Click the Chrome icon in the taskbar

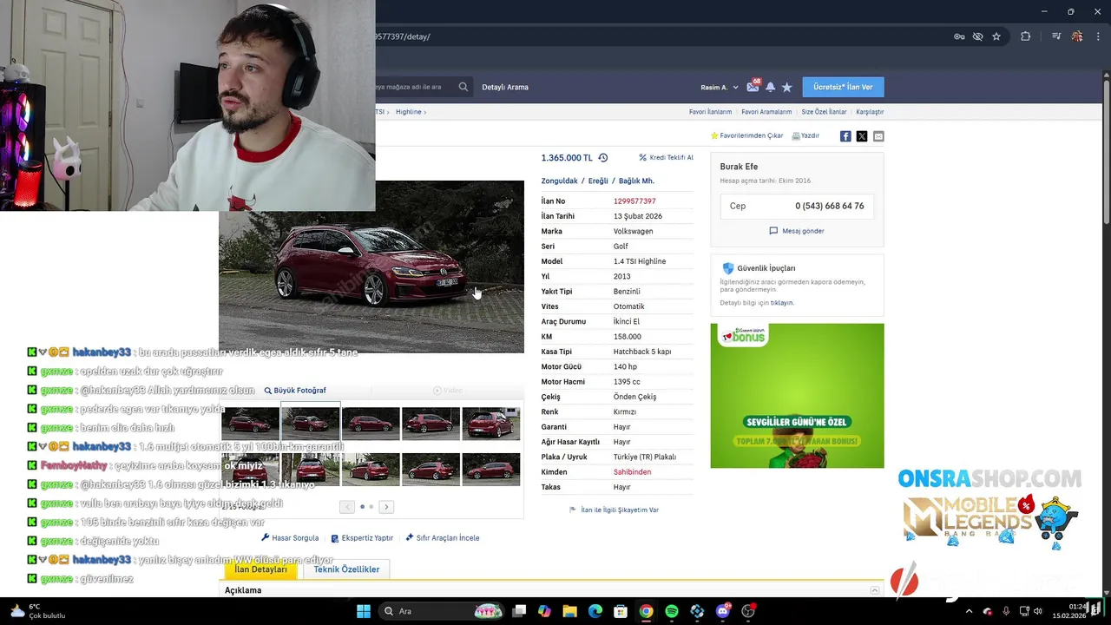[x=647, y=611]
